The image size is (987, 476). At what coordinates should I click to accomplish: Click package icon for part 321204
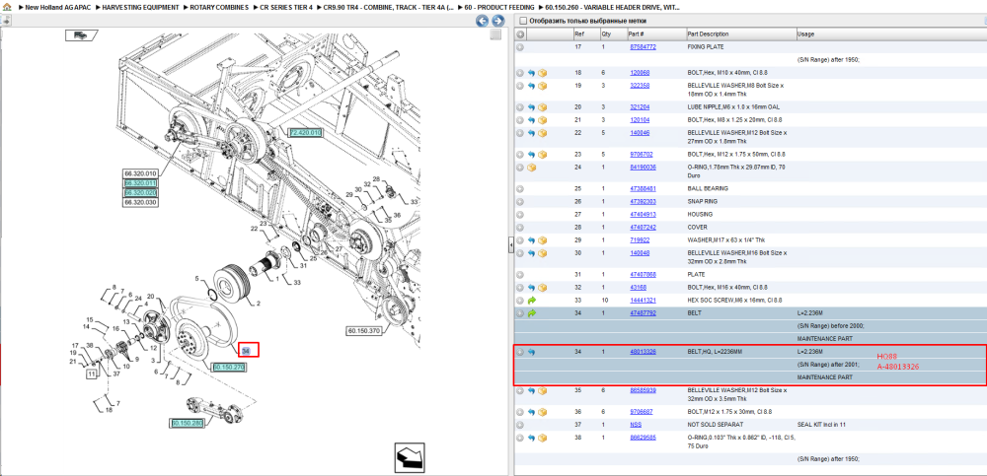pos(542,106)
